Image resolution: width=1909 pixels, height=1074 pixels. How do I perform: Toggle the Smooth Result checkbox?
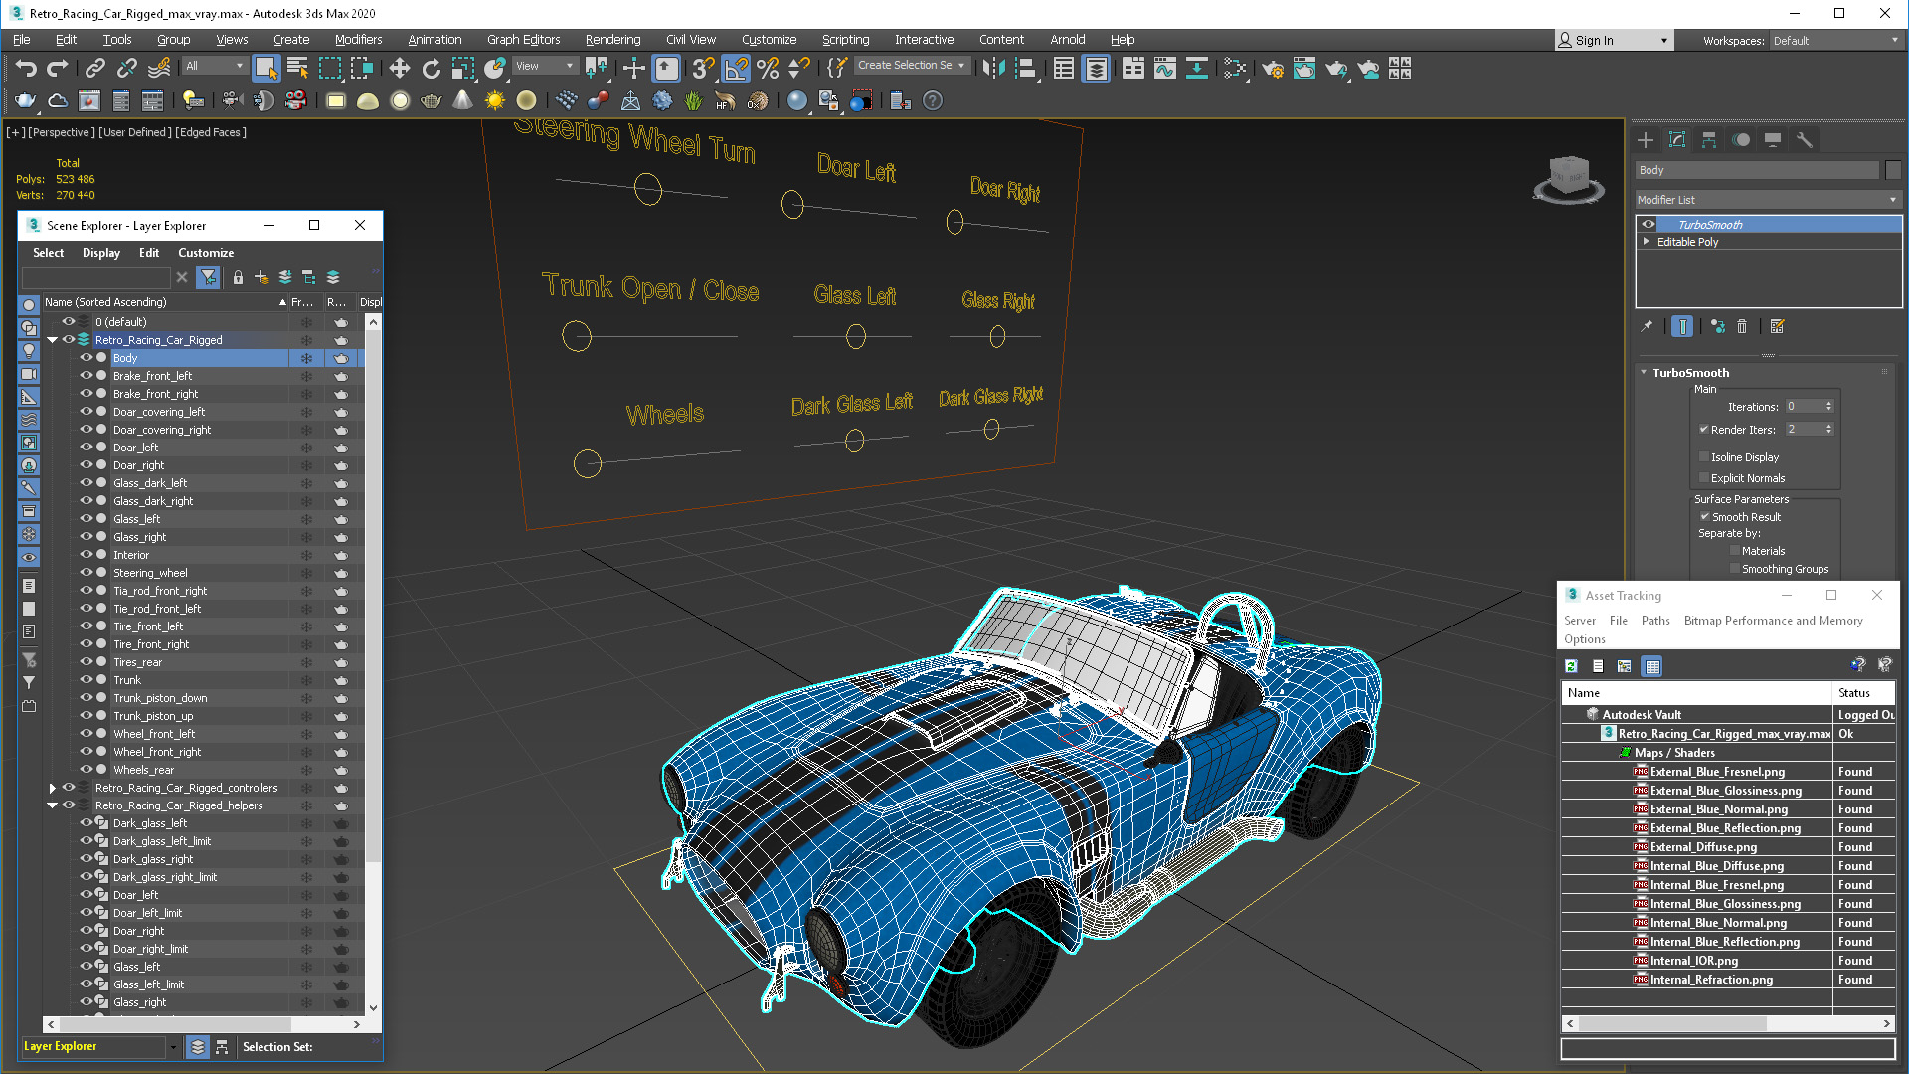[x=1704, y=517]
